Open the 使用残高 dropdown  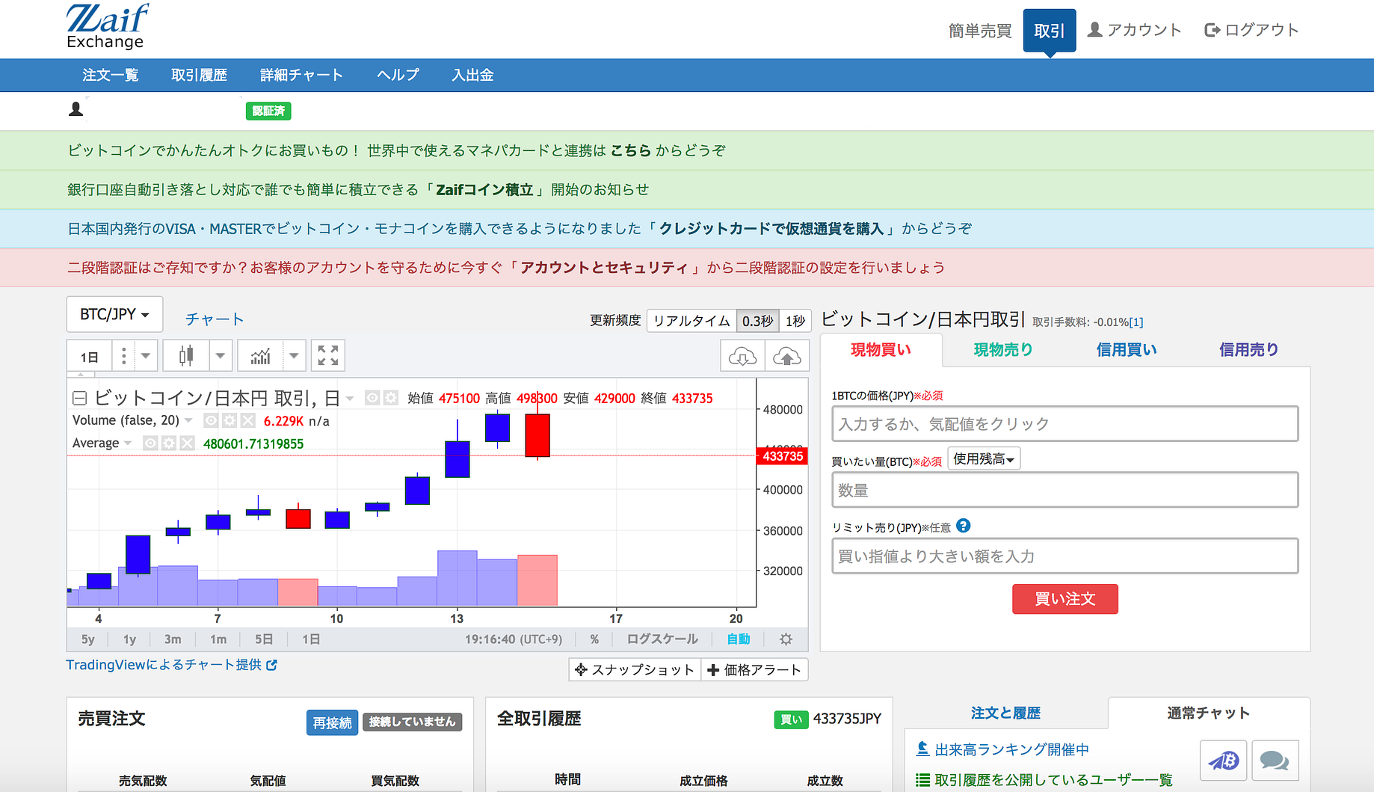984,458
